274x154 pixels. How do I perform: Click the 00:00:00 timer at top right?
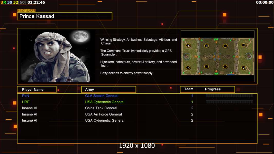coord(265,2)
